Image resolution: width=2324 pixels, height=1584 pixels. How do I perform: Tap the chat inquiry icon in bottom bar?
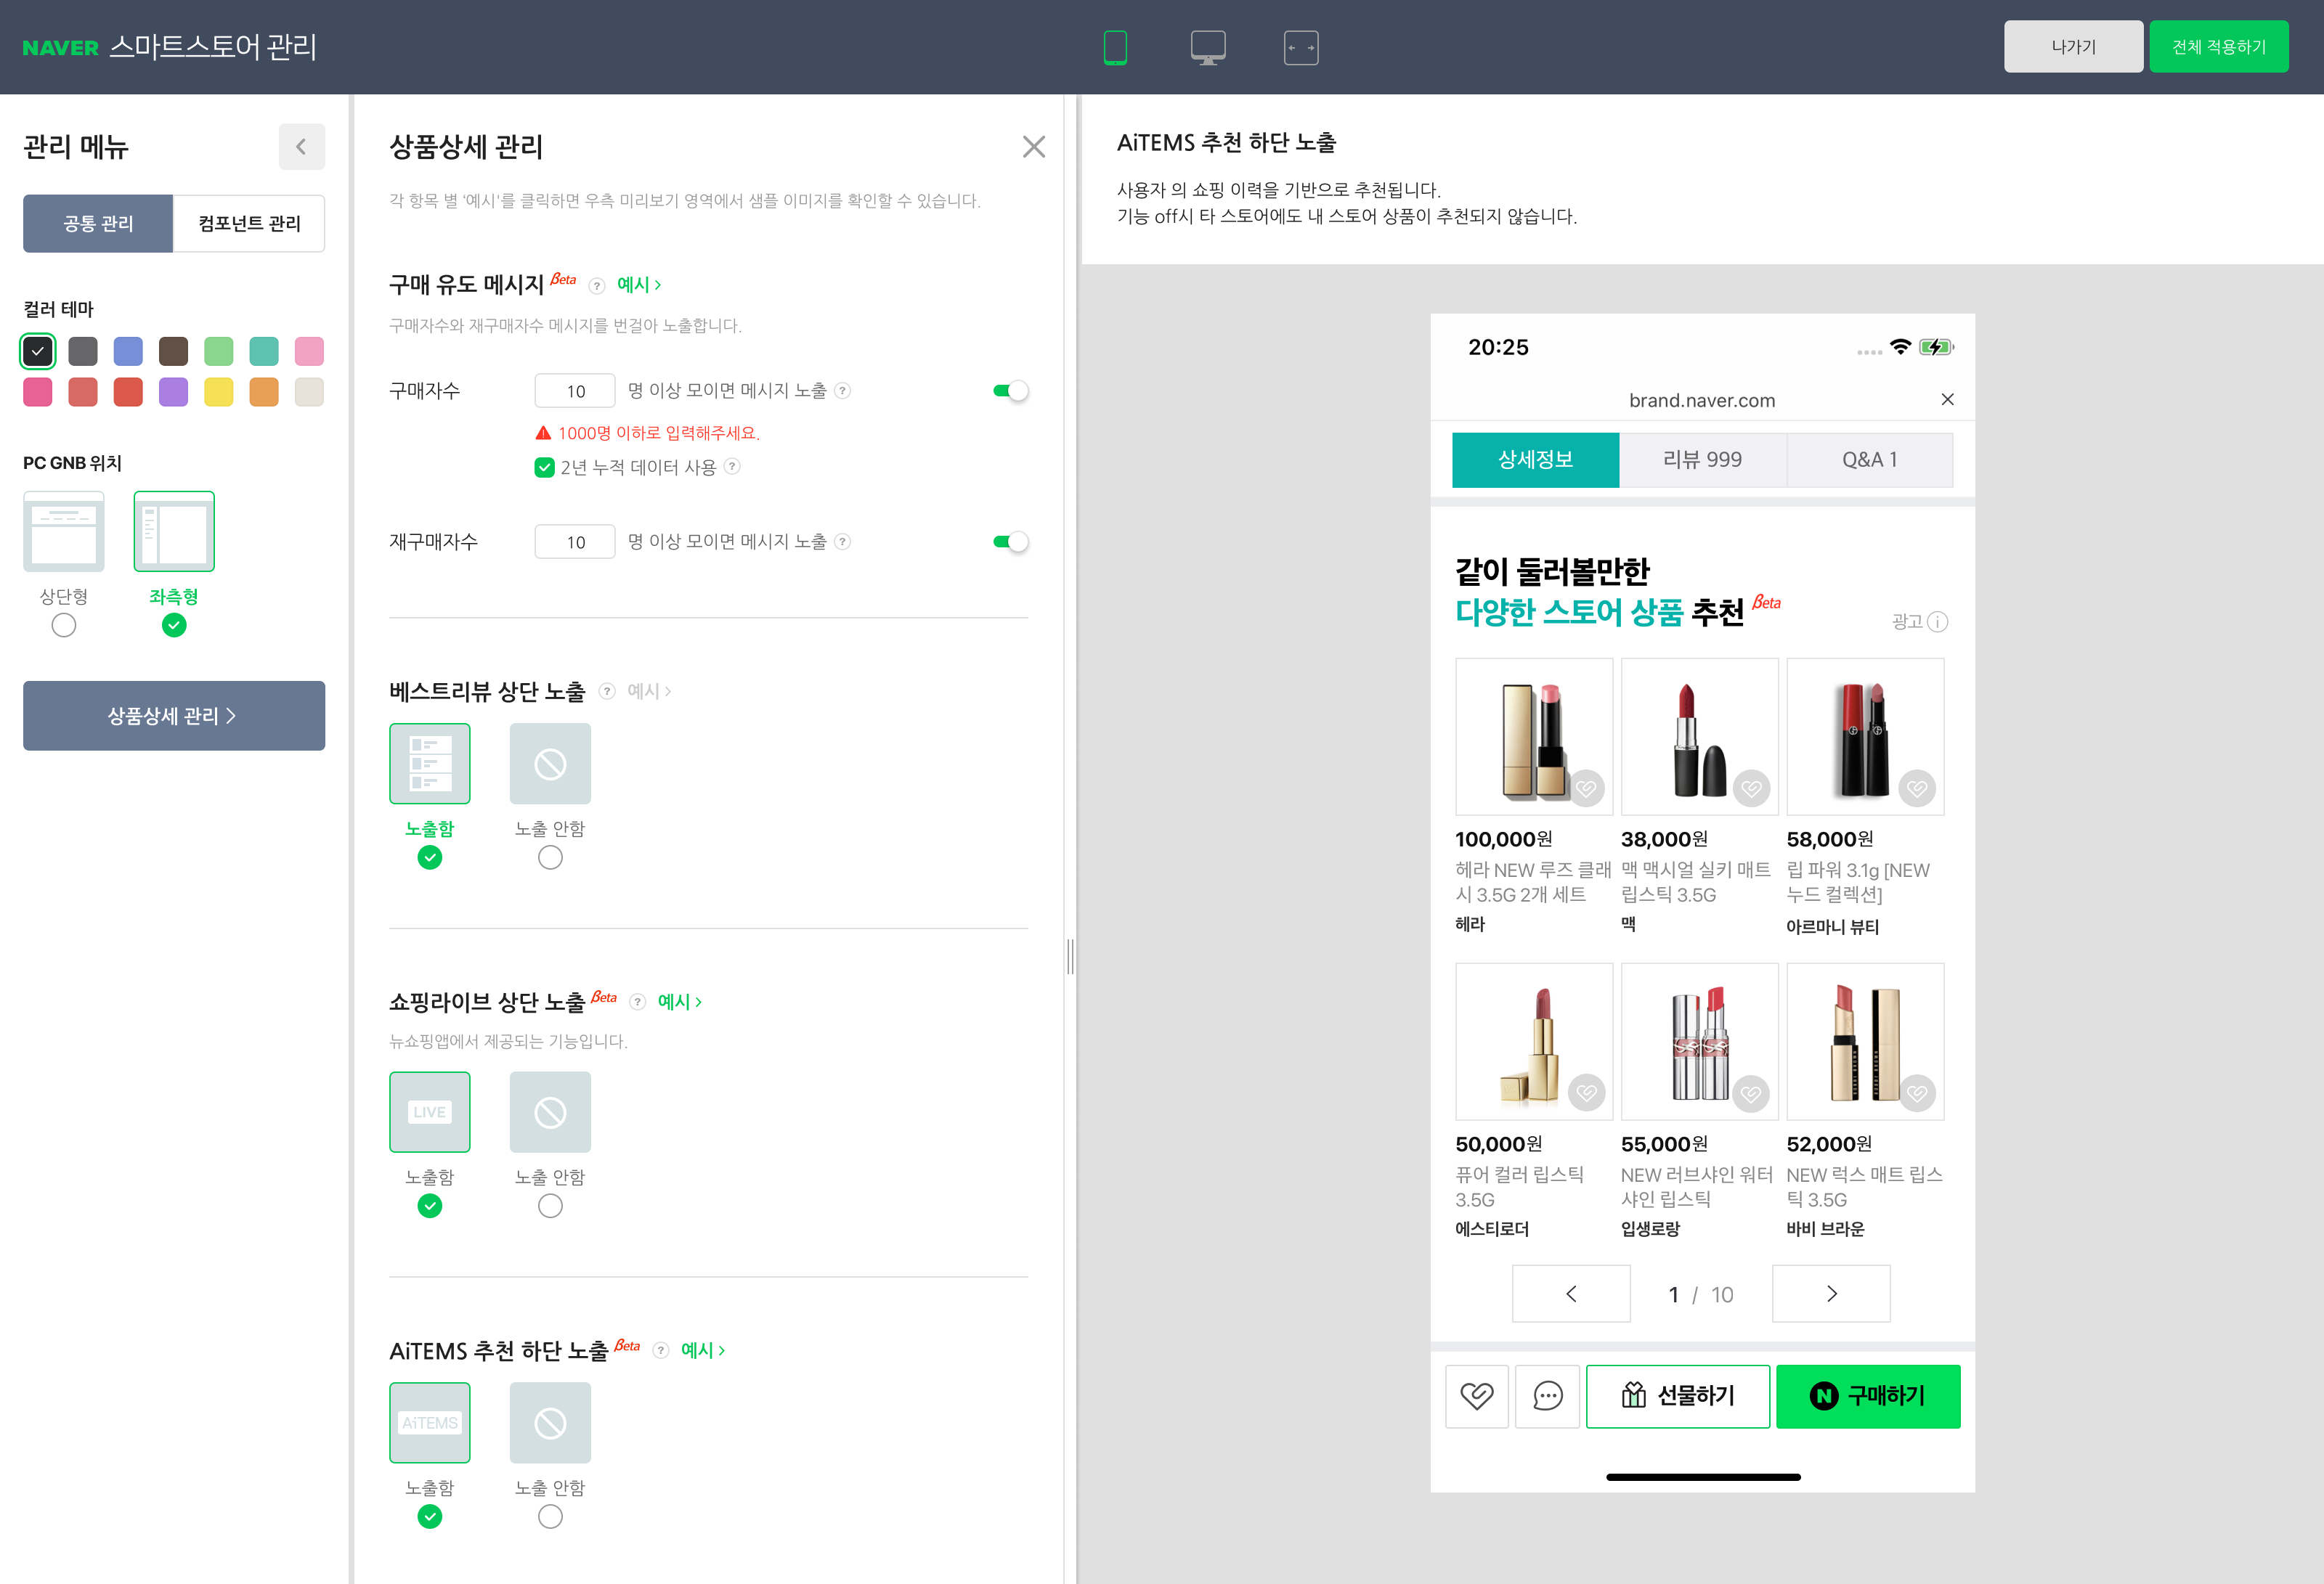[x=1548, y=1396]
